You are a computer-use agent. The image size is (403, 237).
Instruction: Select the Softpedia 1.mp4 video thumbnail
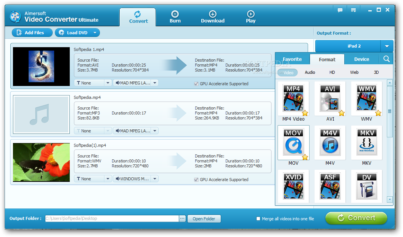pos(42,67)
